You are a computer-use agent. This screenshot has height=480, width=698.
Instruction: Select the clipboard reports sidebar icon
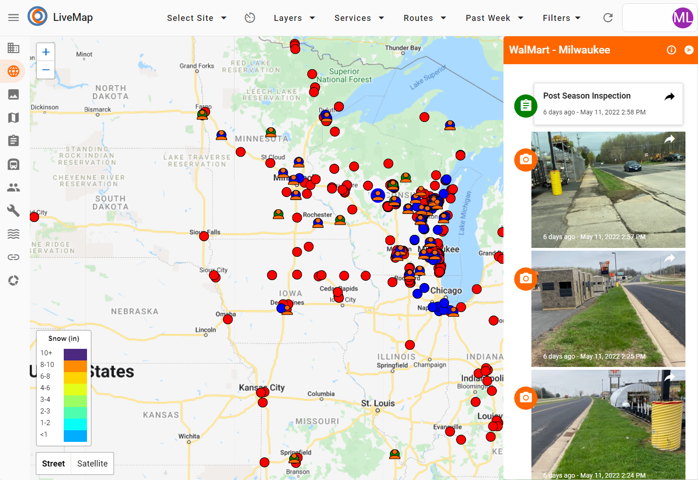[13, 140]
